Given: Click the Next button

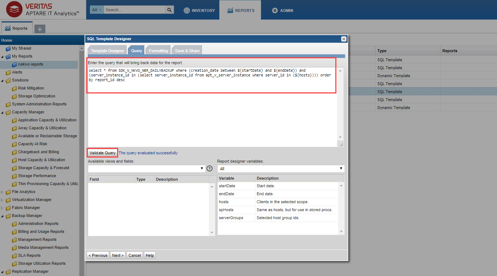Looking at the screenshot, I should click(x=118, y=255).
